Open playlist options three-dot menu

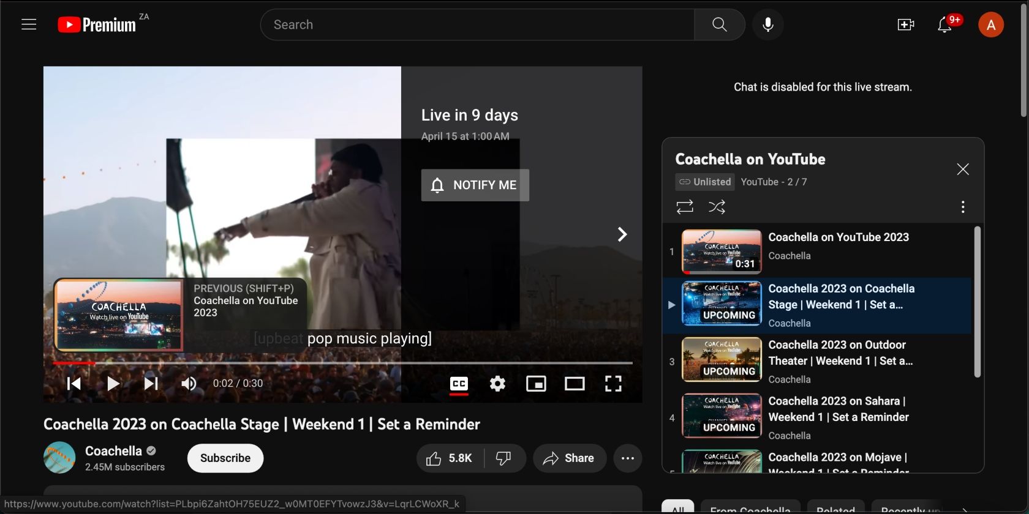[963, 207]
